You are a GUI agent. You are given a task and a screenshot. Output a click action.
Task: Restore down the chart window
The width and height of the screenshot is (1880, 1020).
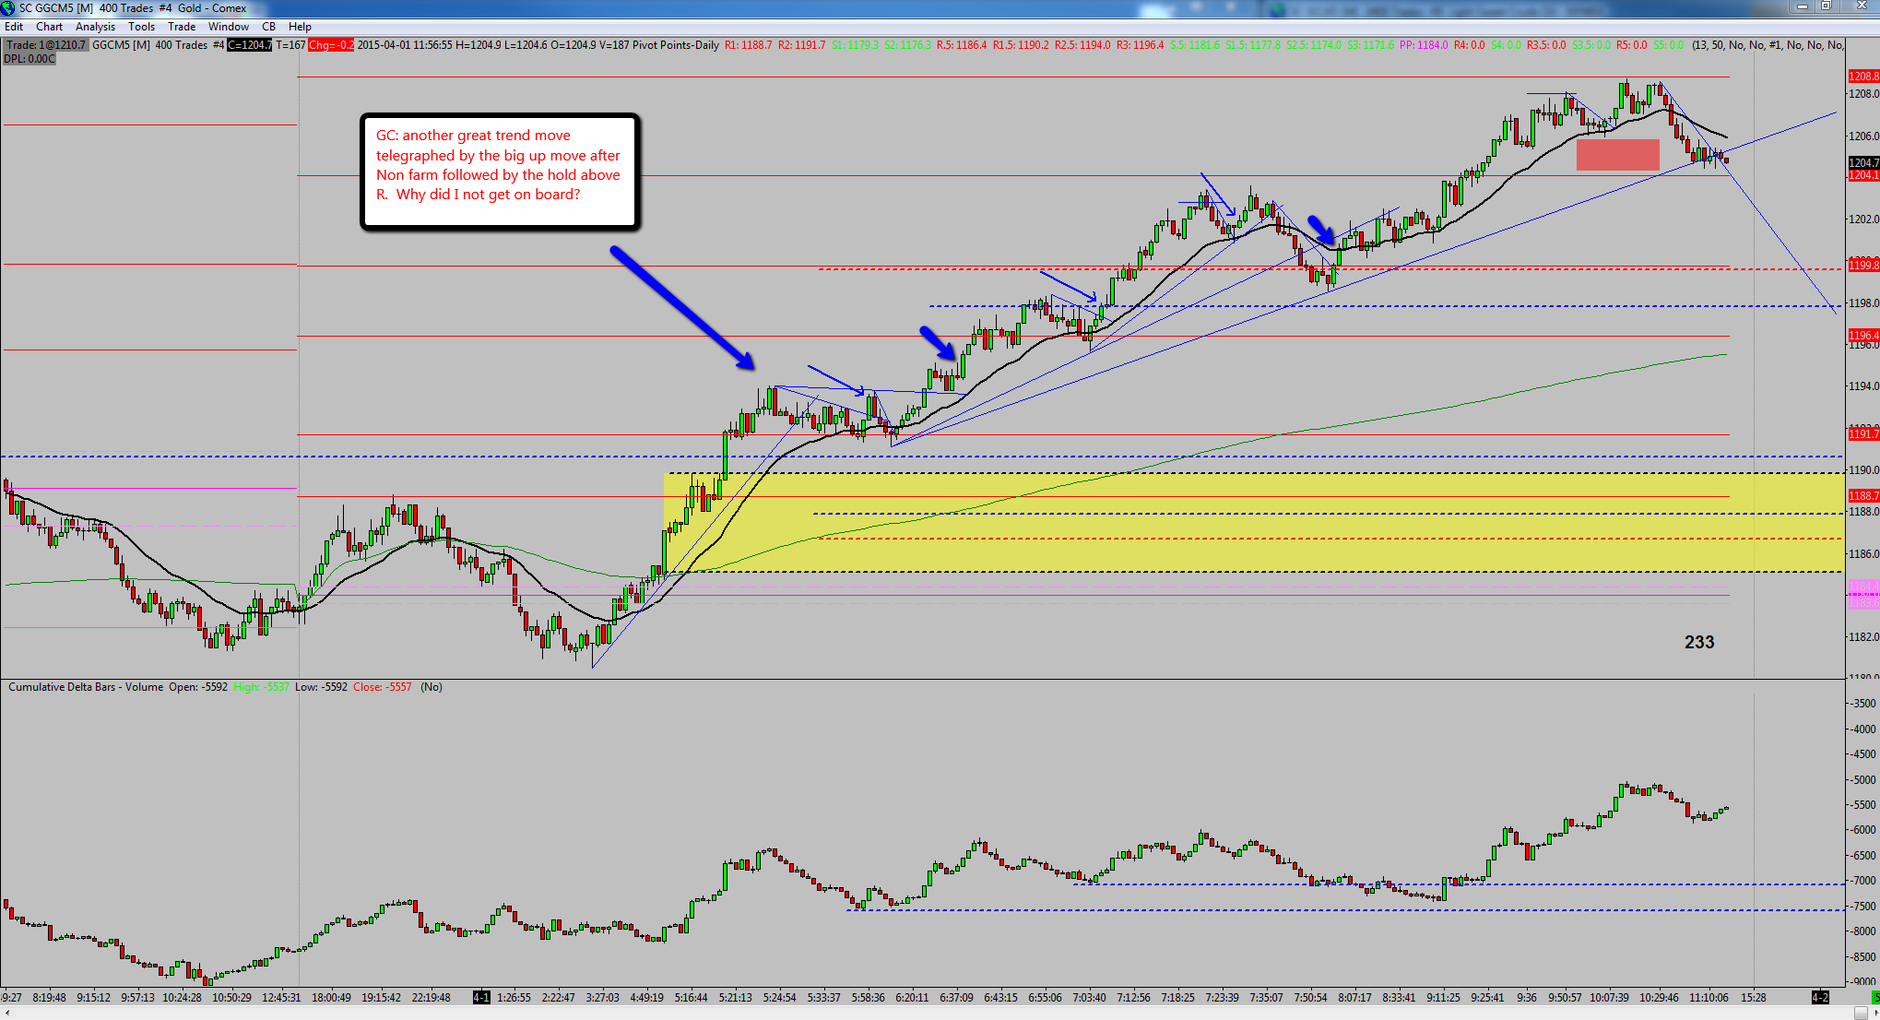[1826, 6]
